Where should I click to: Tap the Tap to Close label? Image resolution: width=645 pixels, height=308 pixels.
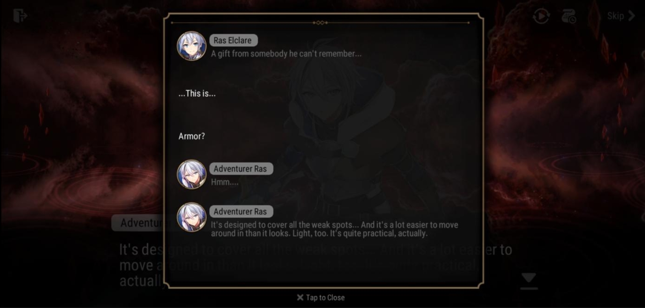325,298
